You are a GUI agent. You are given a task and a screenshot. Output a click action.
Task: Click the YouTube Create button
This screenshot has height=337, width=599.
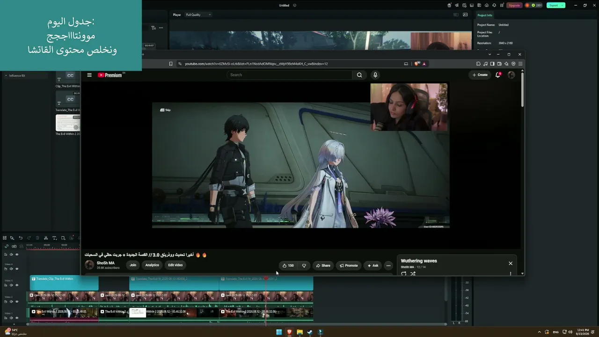480,75
